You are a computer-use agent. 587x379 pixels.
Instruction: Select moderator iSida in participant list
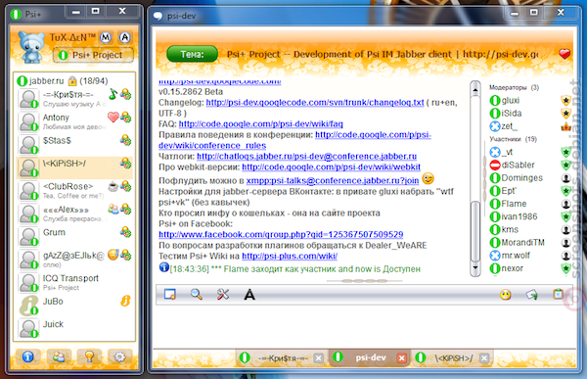pyautogui.click(x=529, y=114)
